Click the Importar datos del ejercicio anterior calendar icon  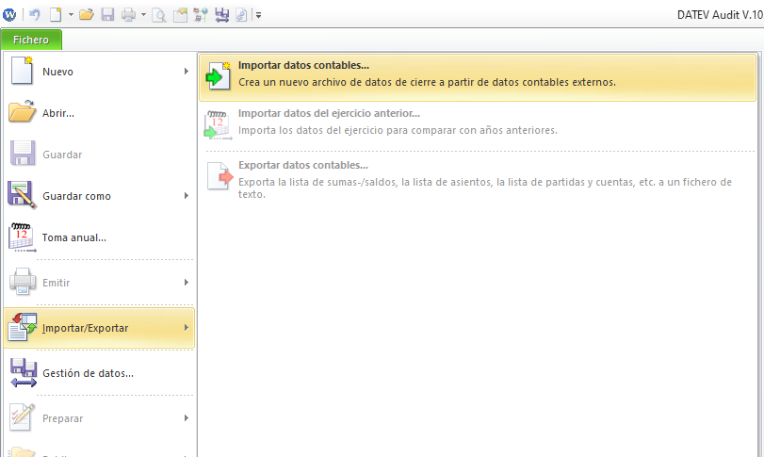(x=218, y=124)
